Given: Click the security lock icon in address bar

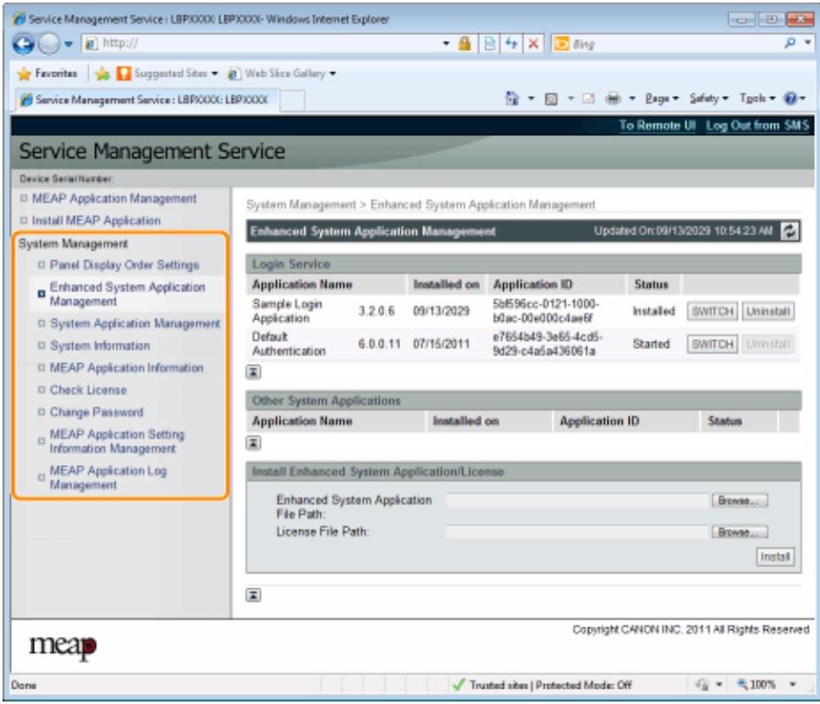Looking at the screenshot, I should click(465, 43).
